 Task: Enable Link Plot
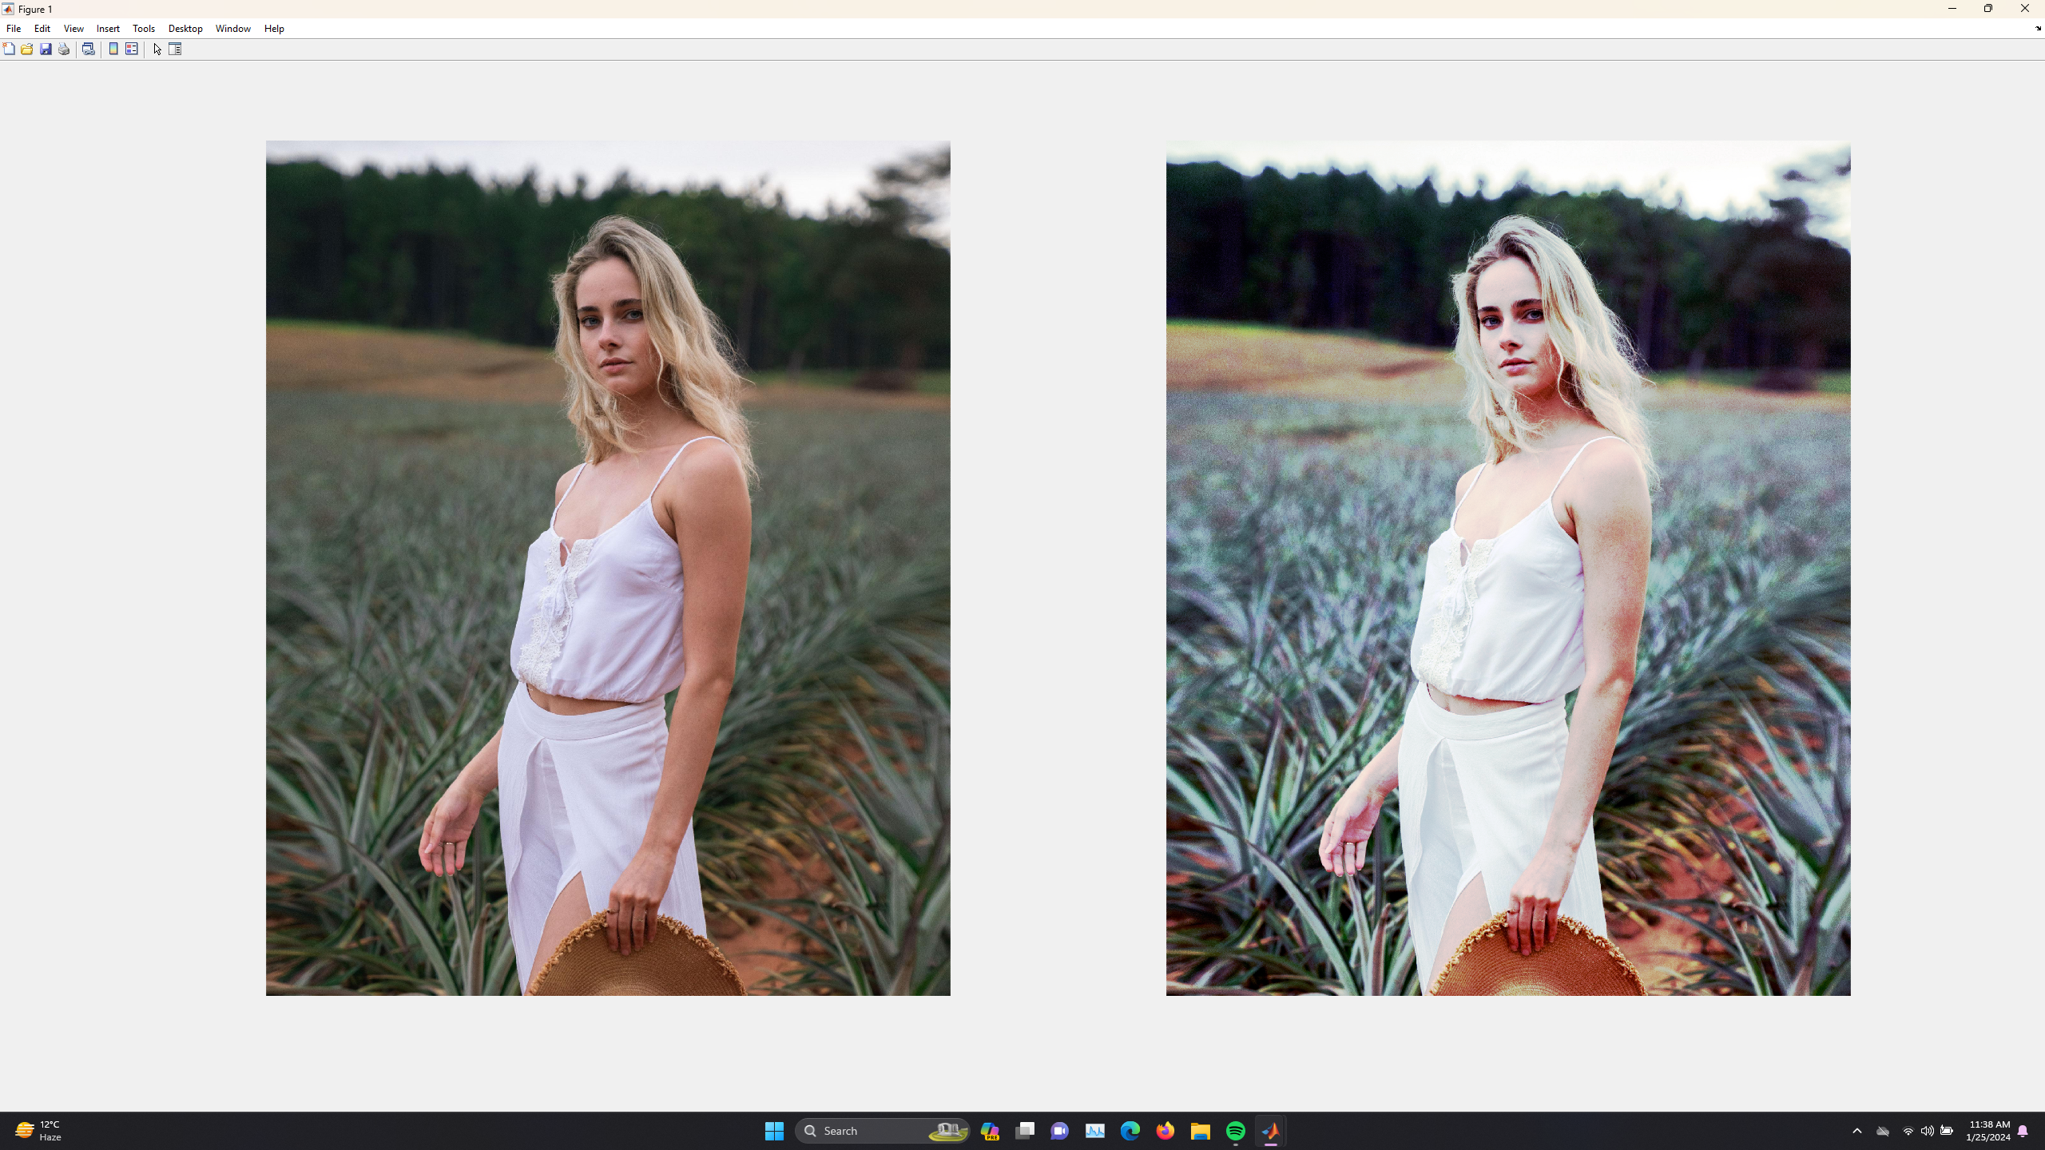89,49
